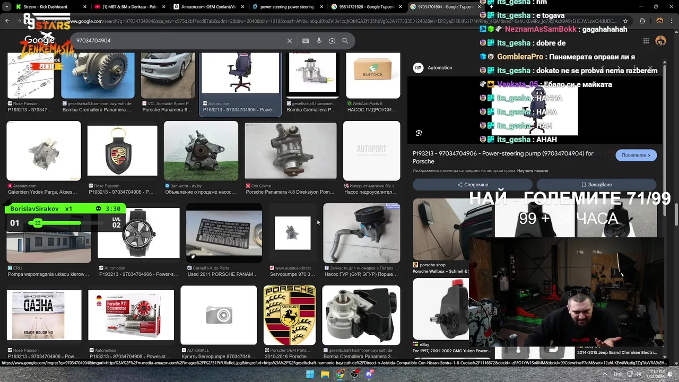Click into the Google search field
This screenshot has width=679, height=382.
pyautogui.click(x=180, y=41)
